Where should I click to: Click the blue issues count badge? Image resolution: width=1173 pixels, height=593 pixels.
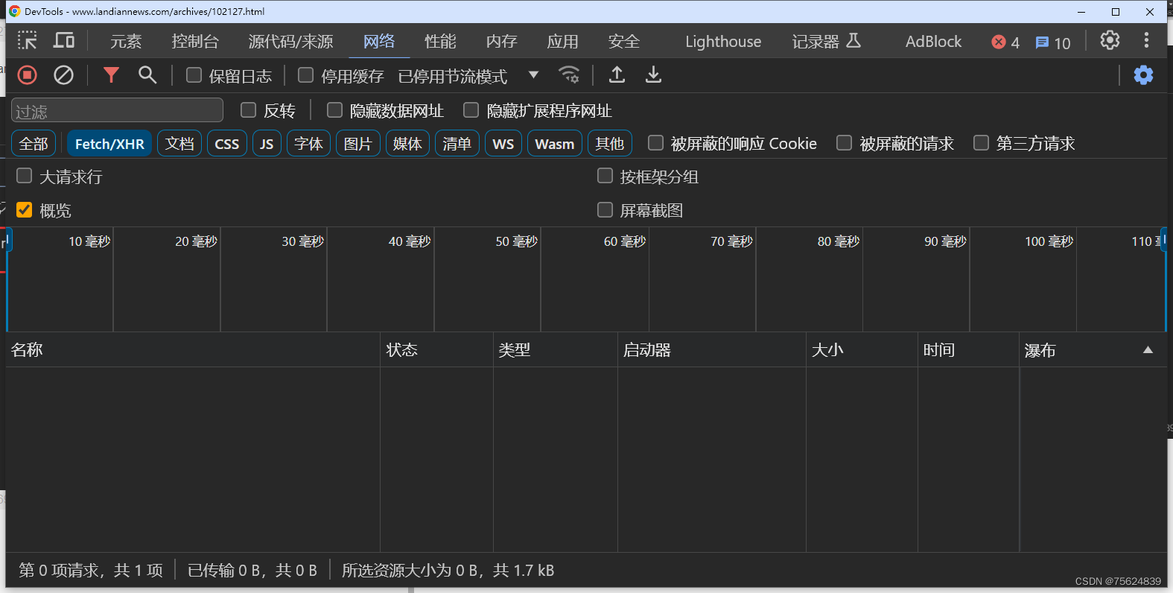(x=1053, y=42)
